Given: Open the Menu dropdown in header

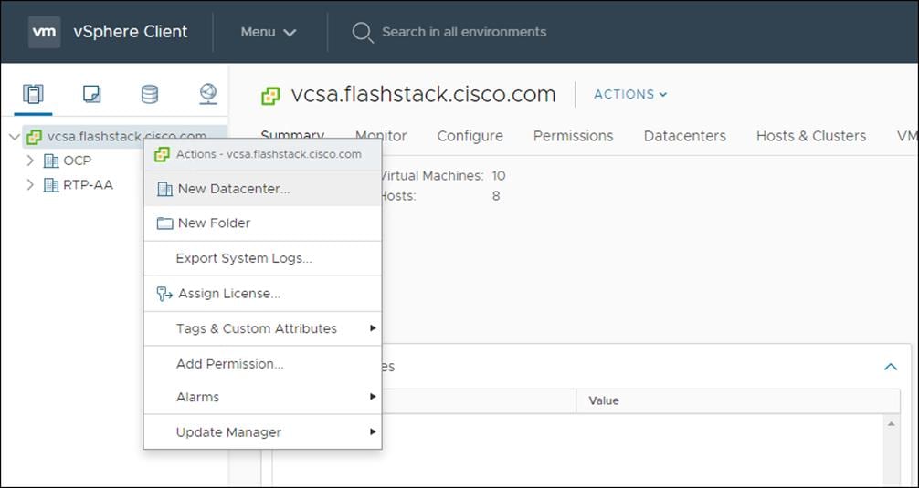Looking at the screenshot, I should 269,32.
